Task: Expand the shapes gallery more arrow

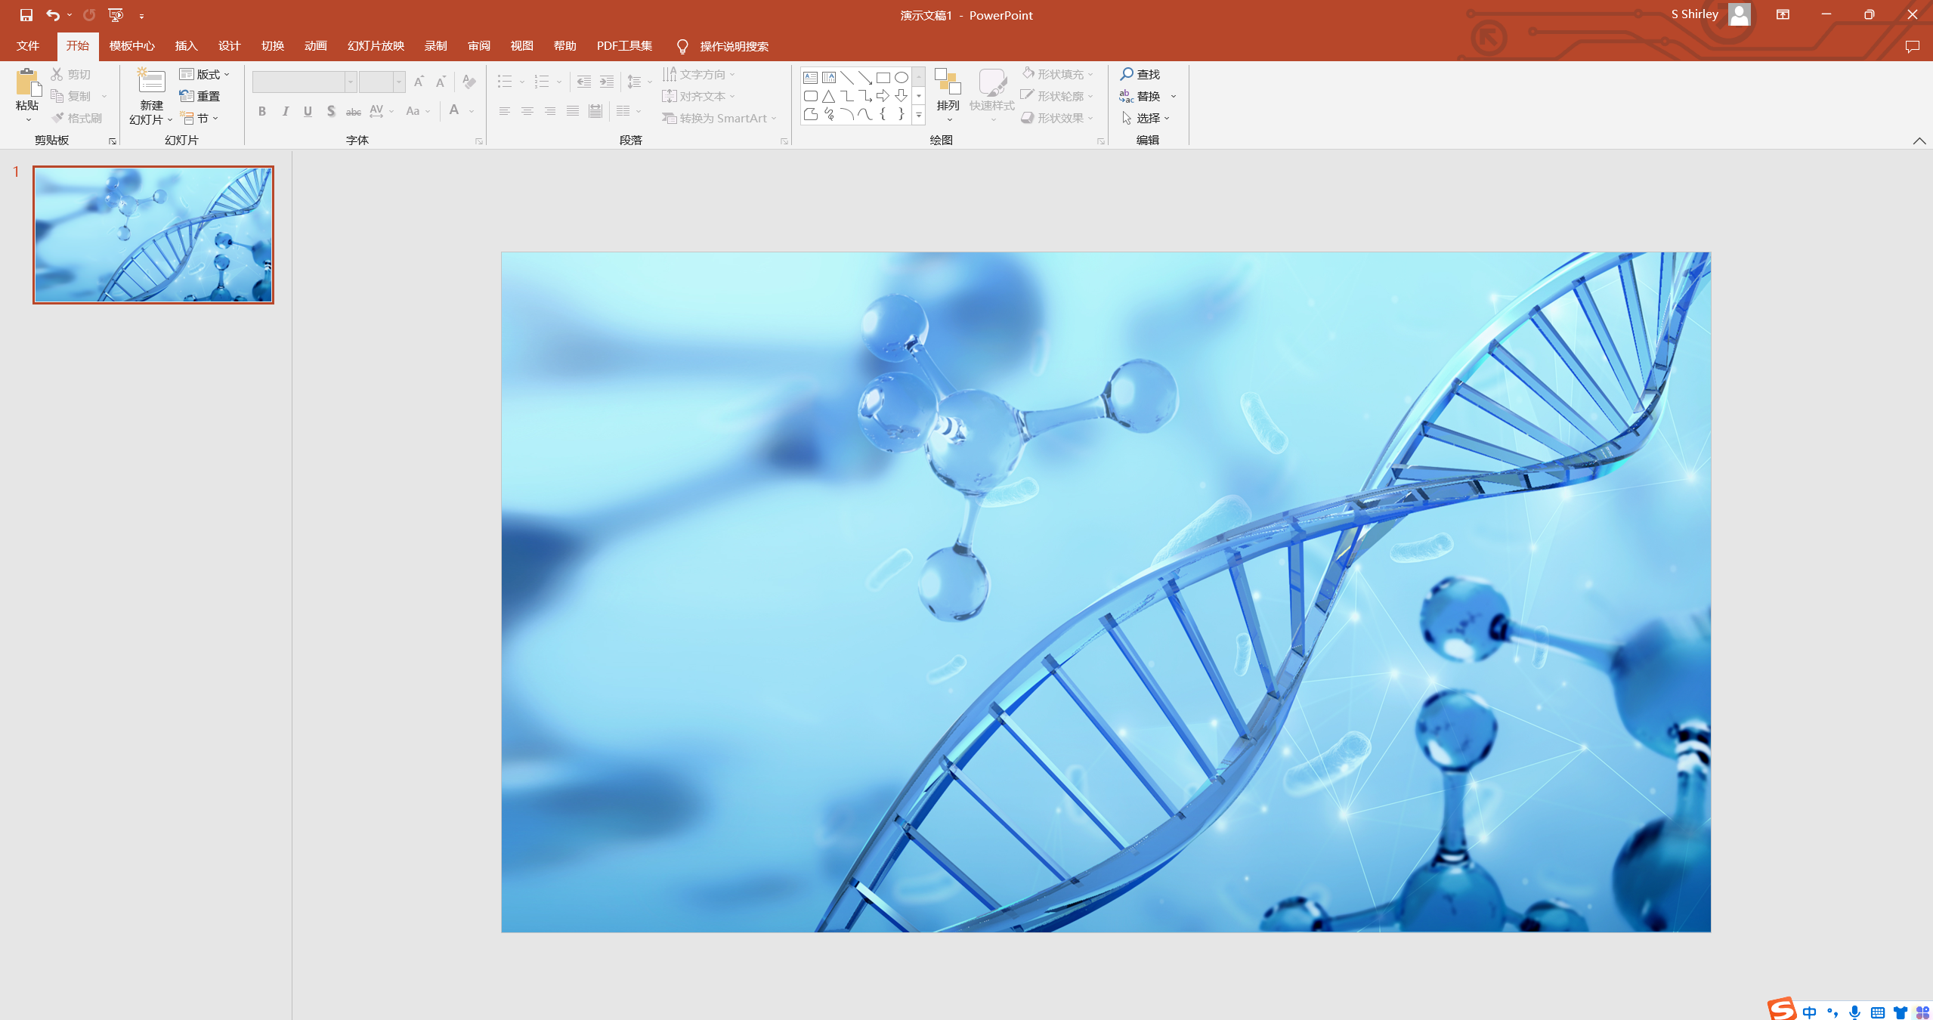Action: click(x=919, y=115)
